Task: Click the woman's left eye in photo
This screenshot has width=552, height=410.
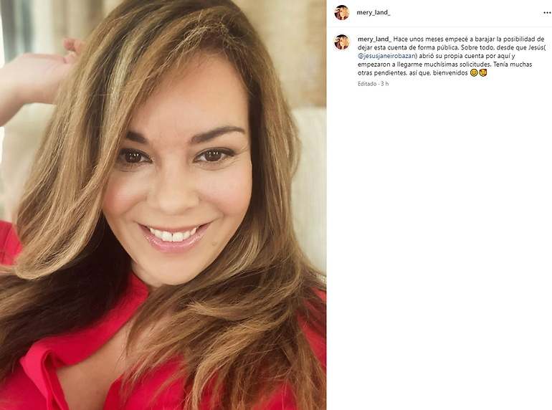Action: tap(214, 156)
